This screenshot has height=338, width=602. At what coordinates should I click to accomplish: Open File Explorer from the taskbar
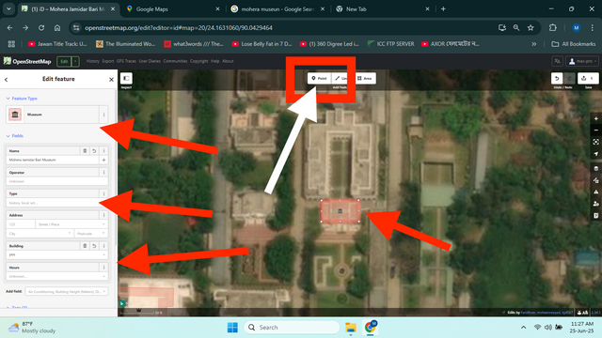[x=351, y=328]
